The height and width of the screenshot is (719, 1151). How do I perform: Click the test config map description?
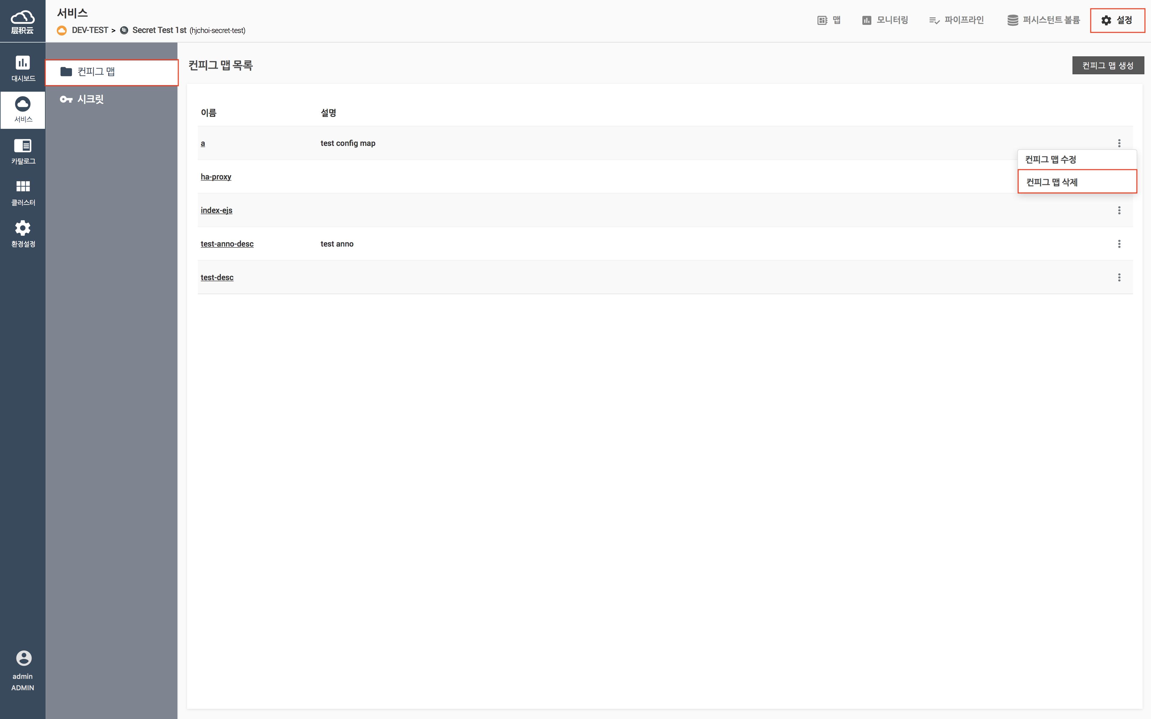(348, 143)
